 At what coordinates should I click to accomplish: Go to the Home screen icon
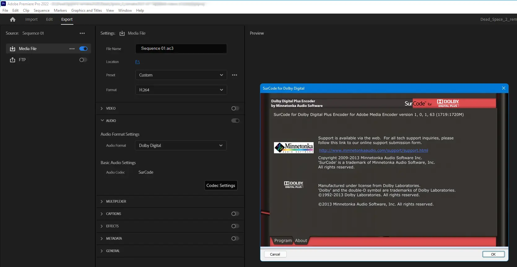pyautogui.click(x=13, y=19)
